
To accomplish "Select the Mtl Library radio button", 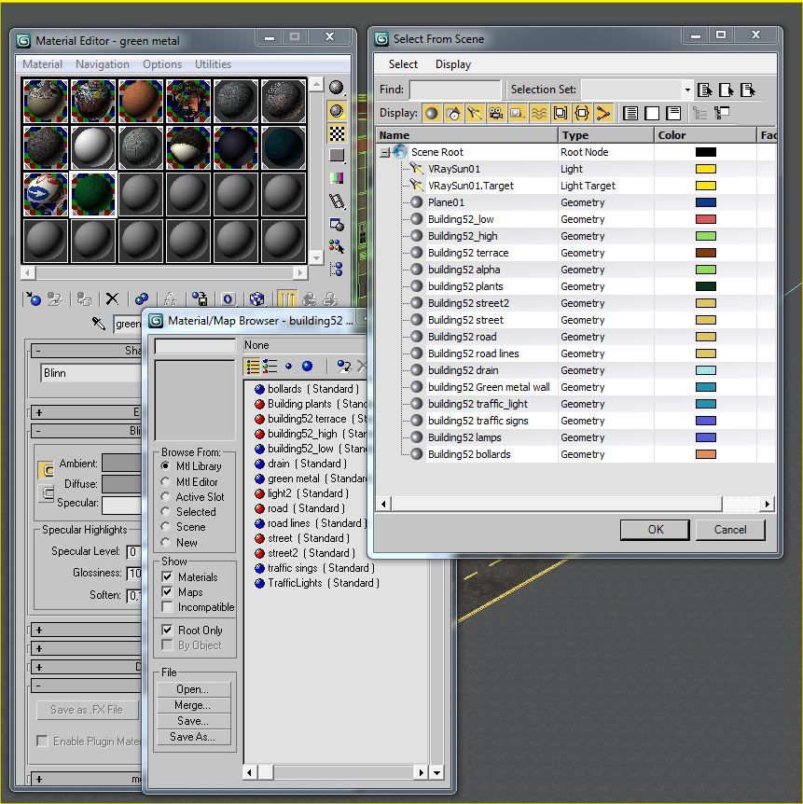I will point(165,466).
